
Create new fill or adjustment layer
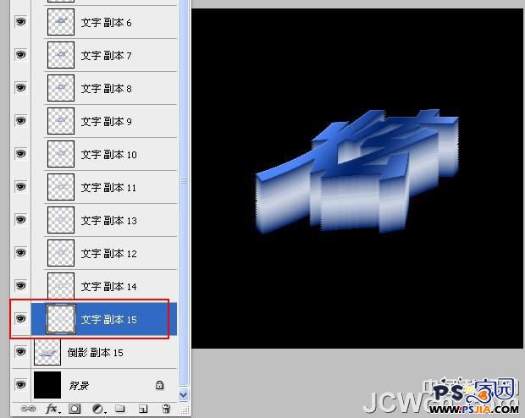click(99, 409)
